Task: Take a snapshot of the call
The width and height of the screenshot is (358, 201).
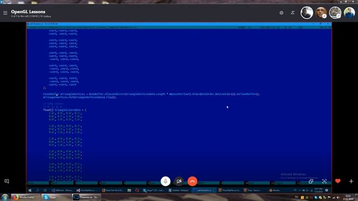Action: click(x=324, y=181)
